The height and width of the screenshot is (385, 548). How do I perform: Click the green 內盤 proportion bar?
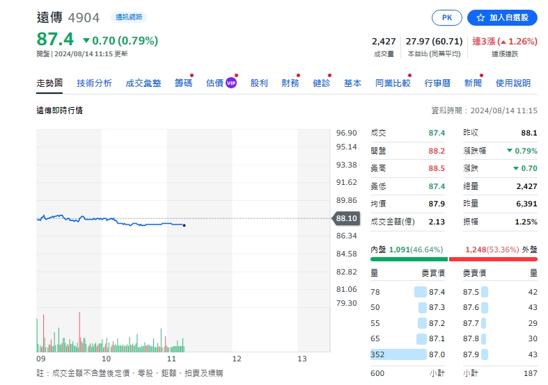(x=409, y=259)
